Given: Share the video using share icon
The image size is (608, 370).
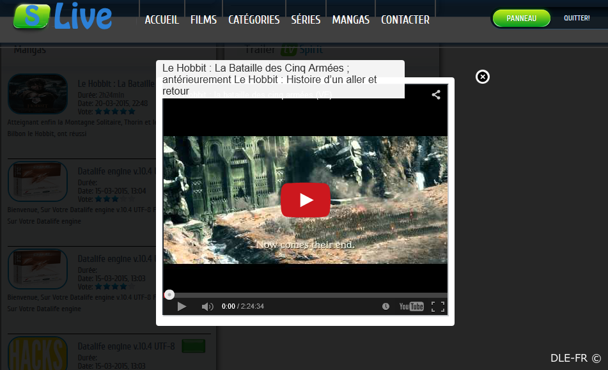Looking at the screenshot, I should 436,95.
